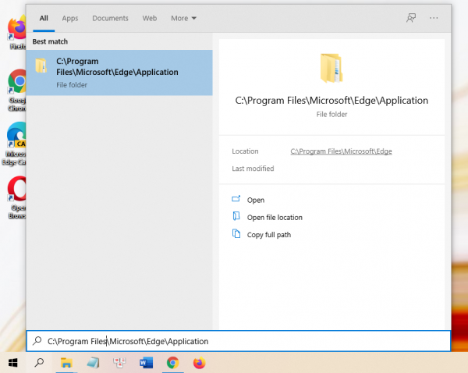Click Google Chrome desktop shortcut
The image size is (468, 373).
[x=16, y=91]
